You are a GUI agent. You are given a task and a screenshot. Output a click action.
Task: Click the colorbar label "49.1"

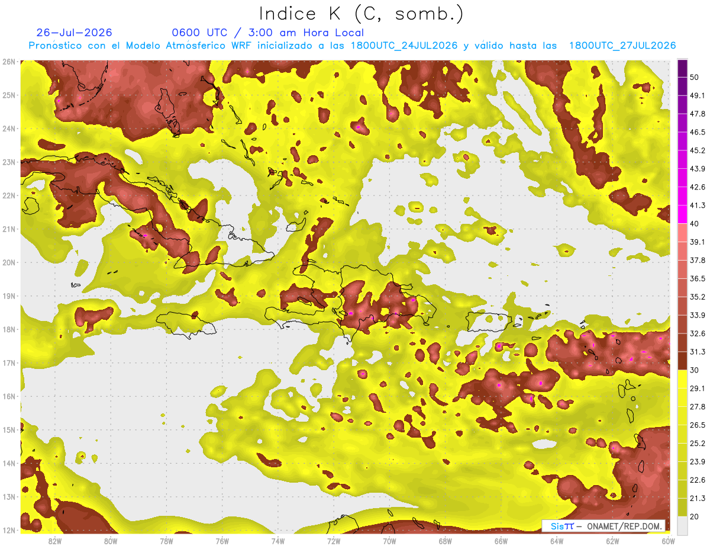pyautogui.click(x=698, y=95)
